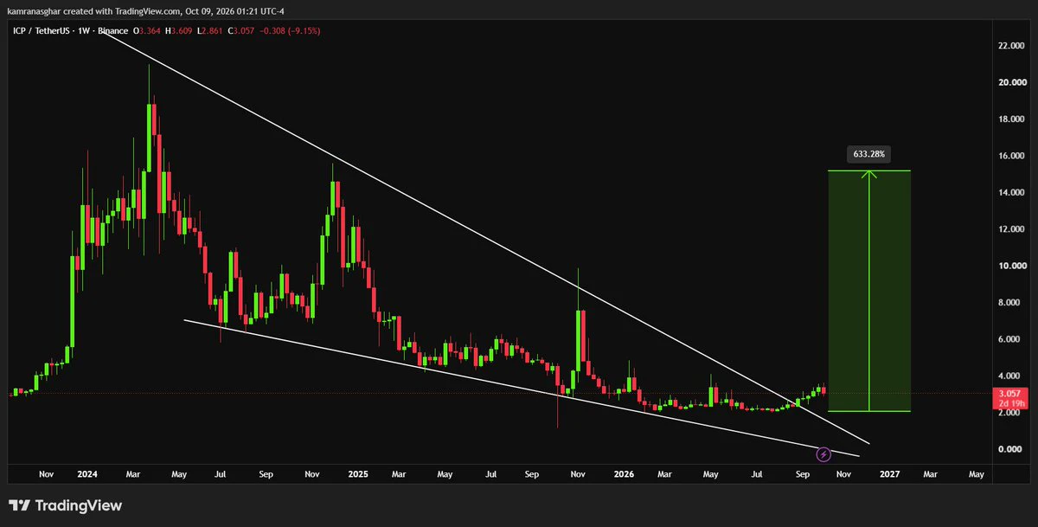Click the kamranasghar created with TradingView.com text
1038x527 pixels.
click(x=94, y=13)
